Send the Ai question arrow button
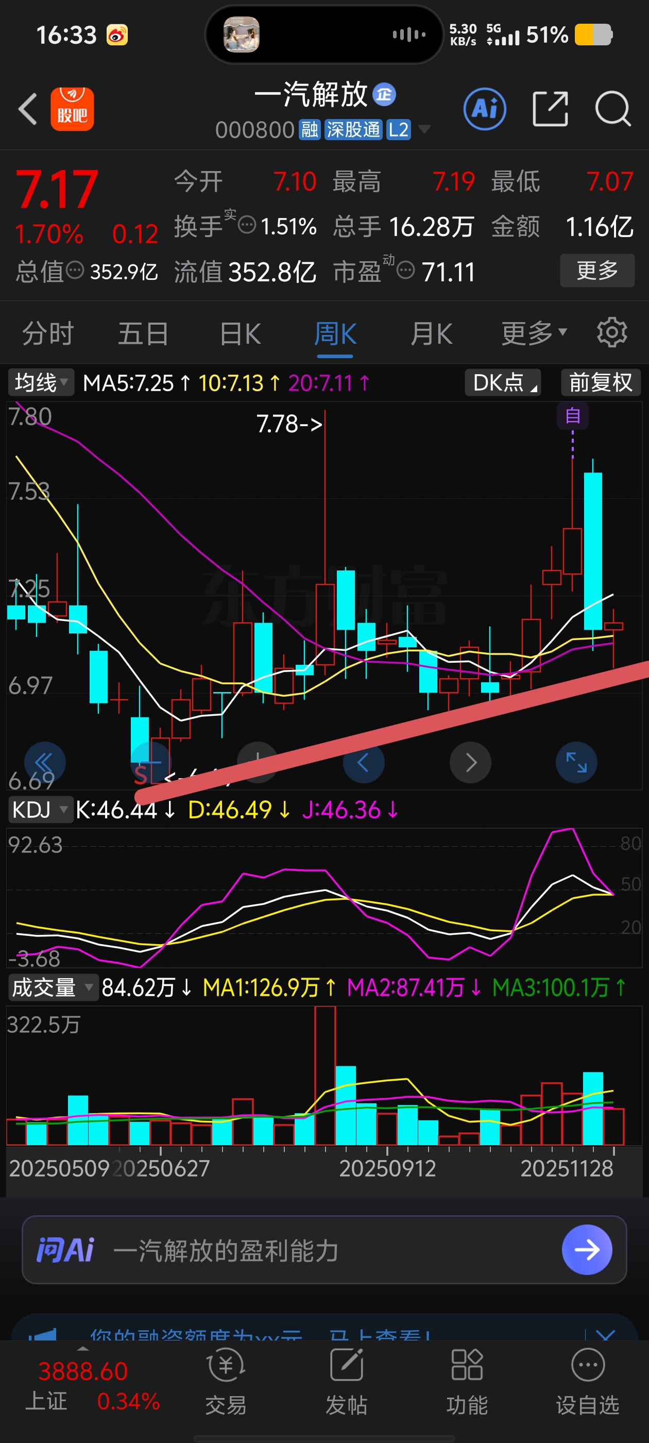This screenshot has width=649, height=1443. pyautogui.click(x=587, y=1250)
